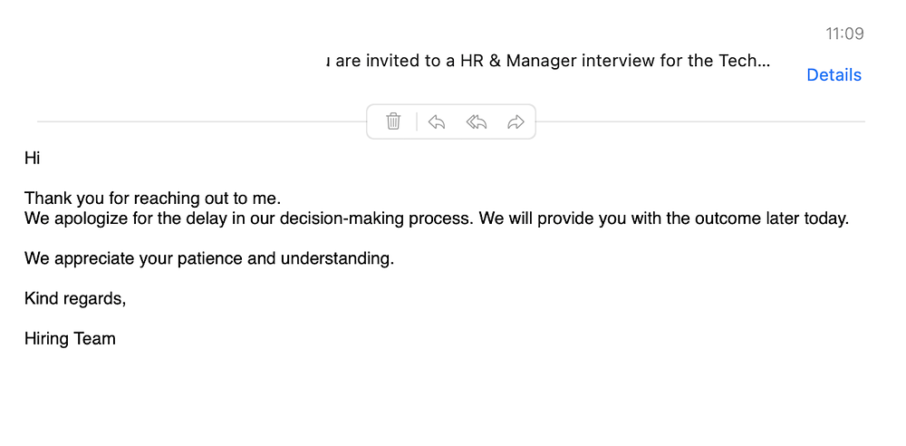Screen dimensions: 906x446
Task: Click the separator between trash and reply
Action: (417, 121)
